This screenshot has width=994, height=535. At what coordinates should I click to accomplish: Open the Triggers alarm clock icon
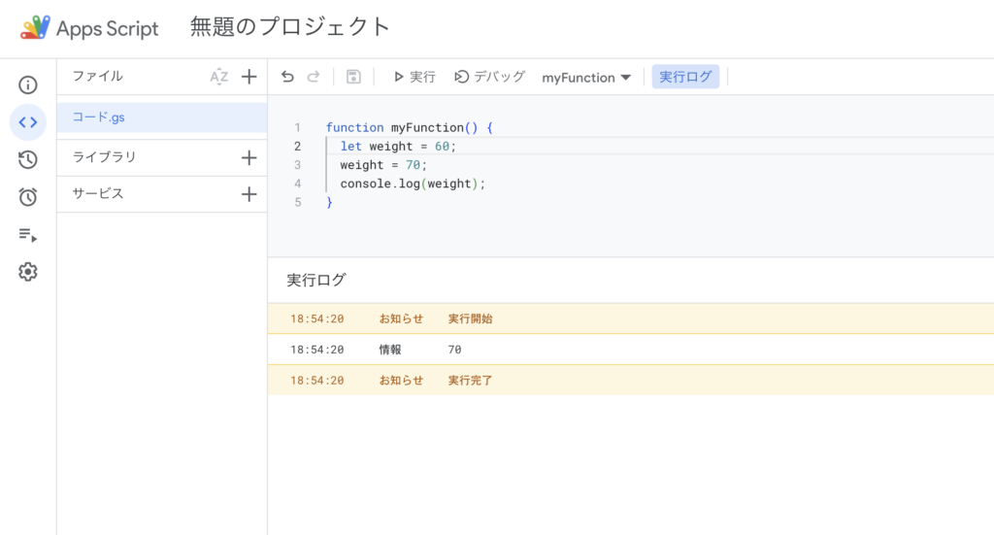tap(28, 197)
